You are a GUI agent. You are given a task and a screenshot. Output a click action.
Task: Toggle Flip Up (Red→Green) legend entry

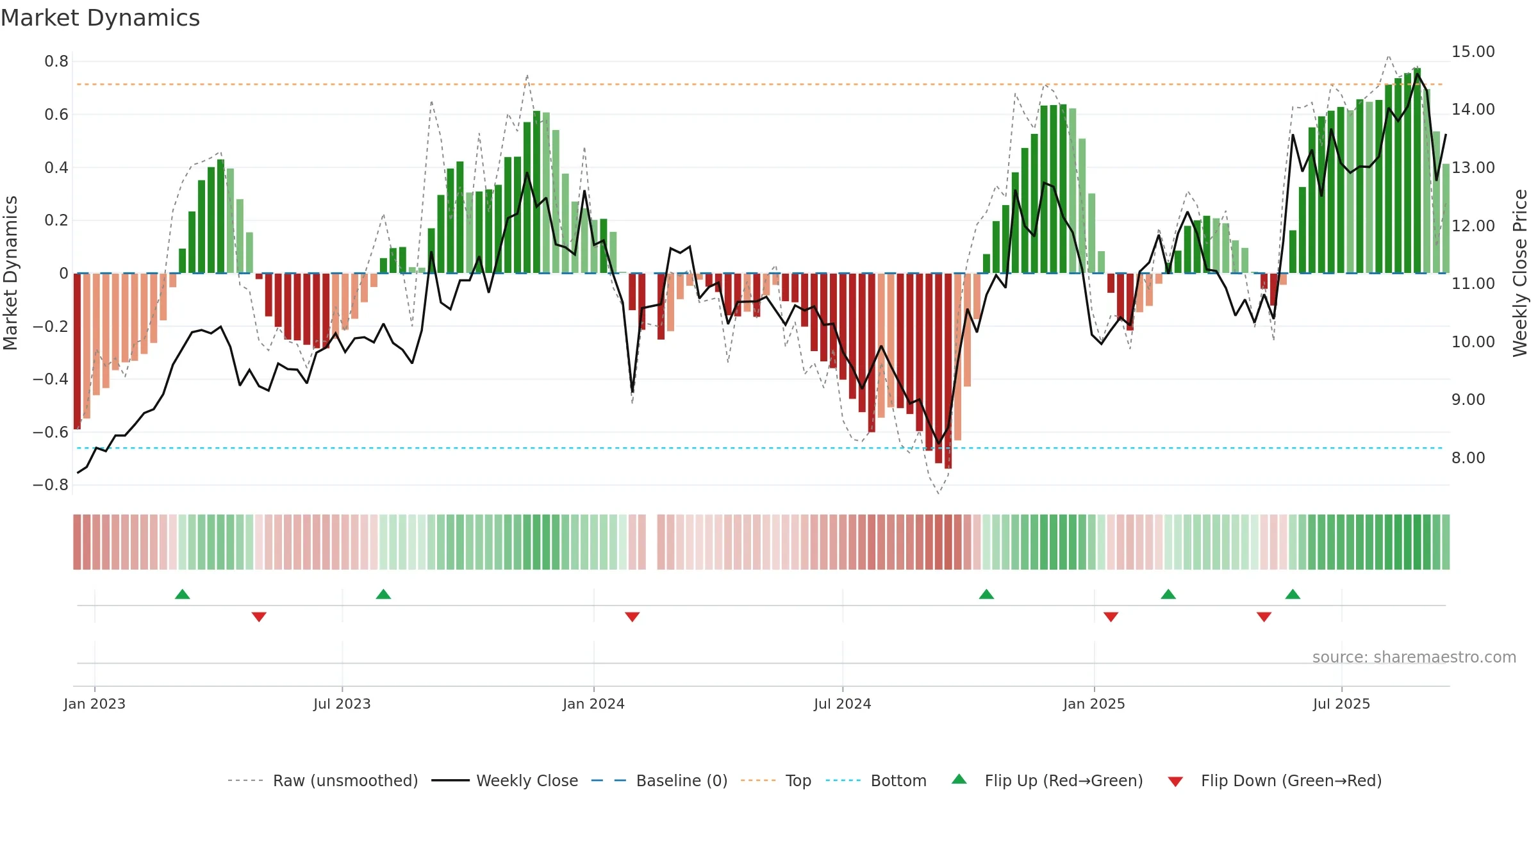tap(1047, 780)
